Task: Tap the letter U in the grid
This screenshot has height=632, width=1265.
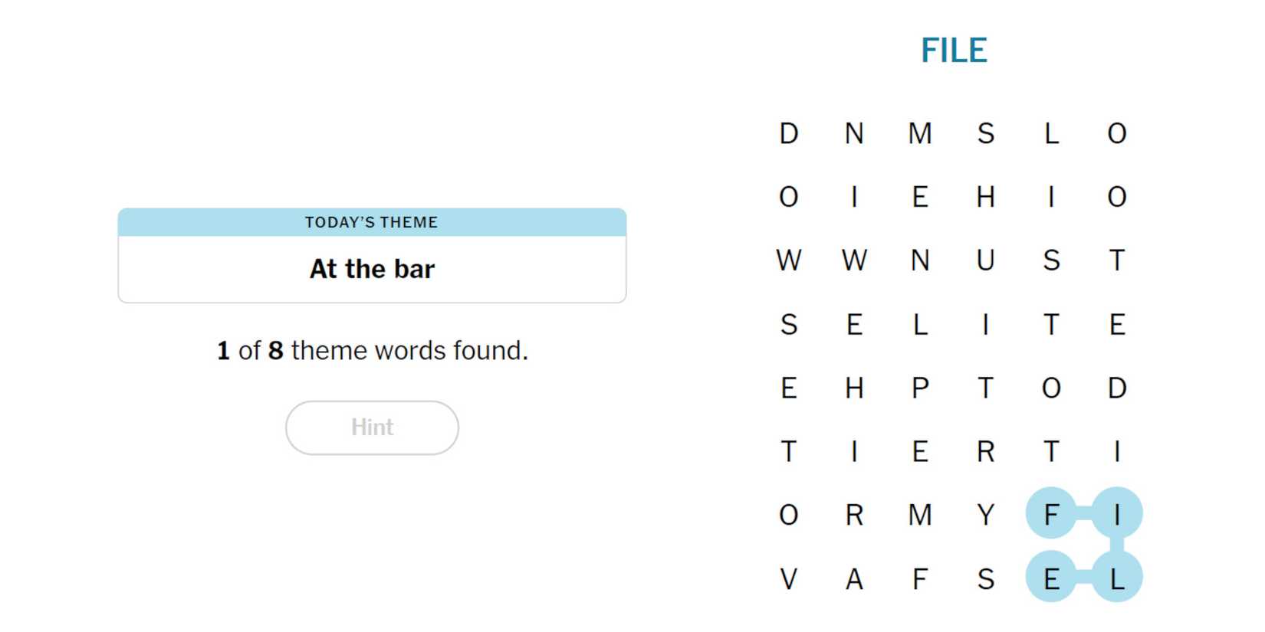Action: (985, 261)
